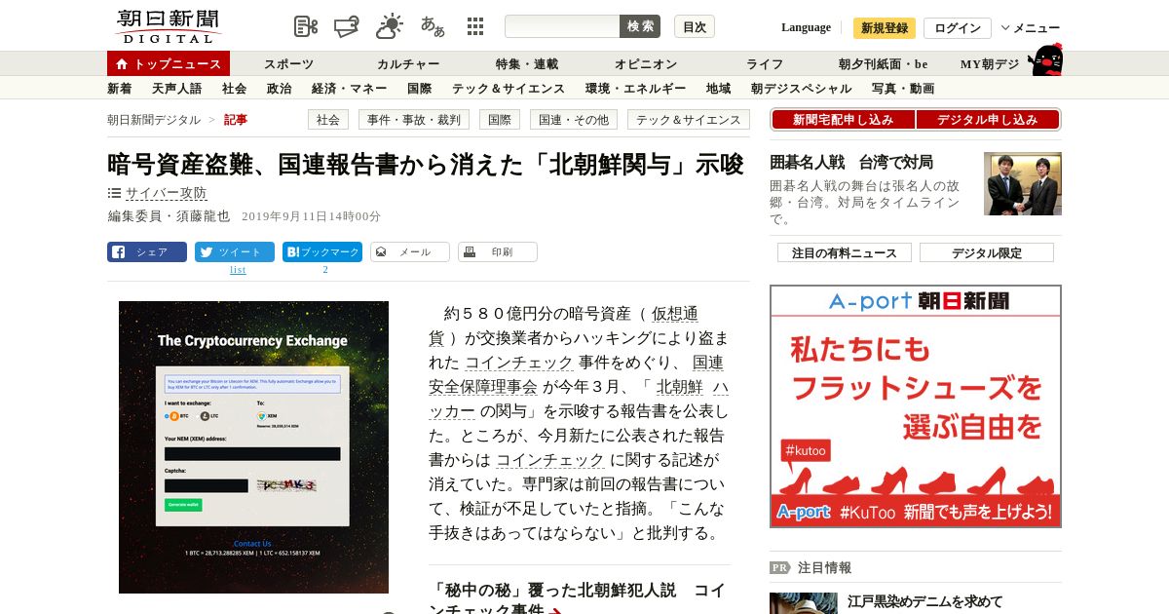Select the トップニュース tab

pyautogui.click(x=169, y=63)
